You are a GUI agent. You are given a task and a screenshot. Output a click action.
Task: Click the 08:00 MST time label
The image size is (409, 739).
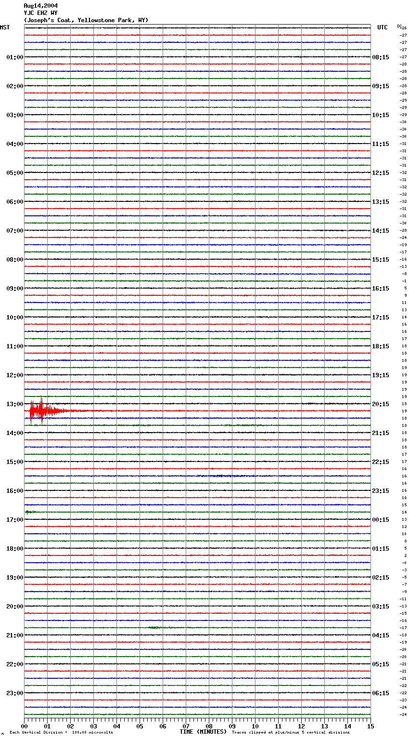click(x=15, y=260)
